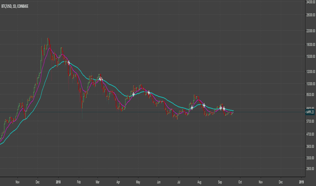Click the Jul label on the time axis
The image size is (316, 186).
179,182
